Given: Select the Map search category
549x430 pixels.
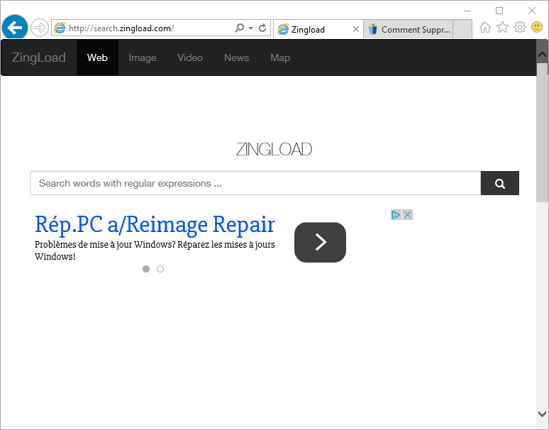Looking at the screenshot, I should [x=280, y=57].
